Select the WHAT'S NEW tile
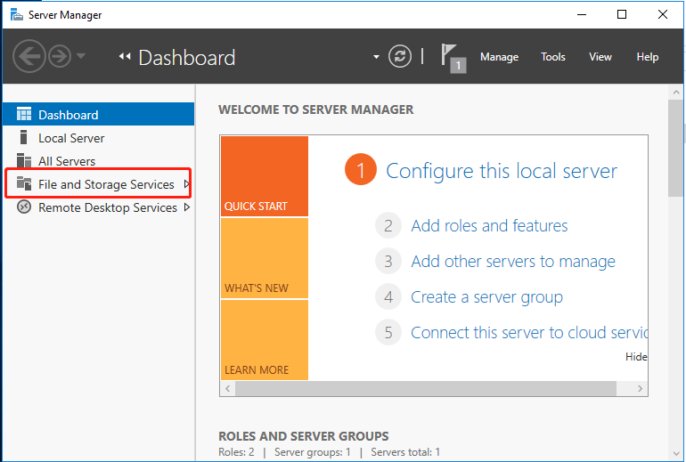Screen dimensions: 686x462 coord(264,258)
